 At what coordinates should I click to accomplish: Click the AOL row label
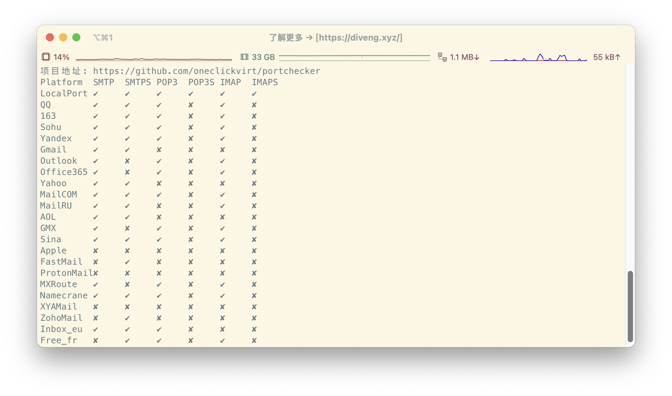point(48,217)
